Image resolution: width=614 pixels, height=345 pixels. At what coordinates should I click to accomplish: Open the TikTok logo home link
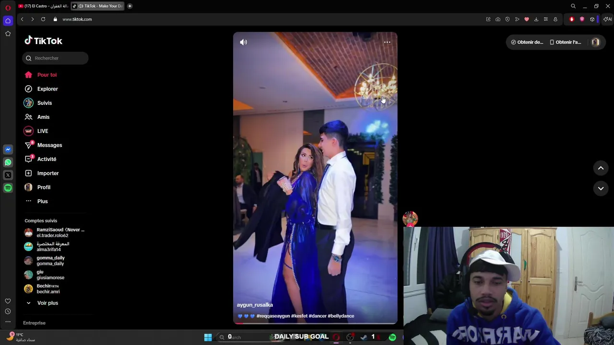coord(43,41)
